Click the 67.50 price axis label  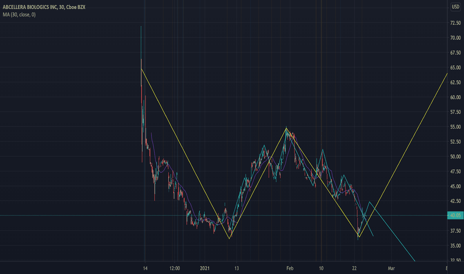coord(456,52)
